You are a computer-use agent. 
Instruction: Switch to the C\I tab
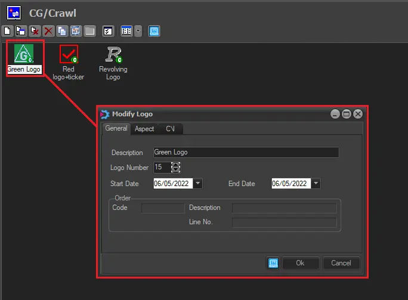(x=170, y=129)
